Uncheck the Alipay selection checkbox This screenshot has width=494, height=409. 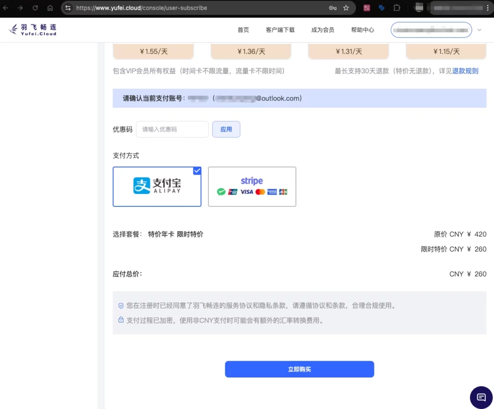pyautogui.click(x=197, y=171)
